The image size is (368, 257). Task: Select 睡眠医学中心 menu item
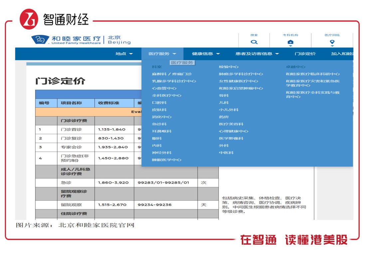166,160
